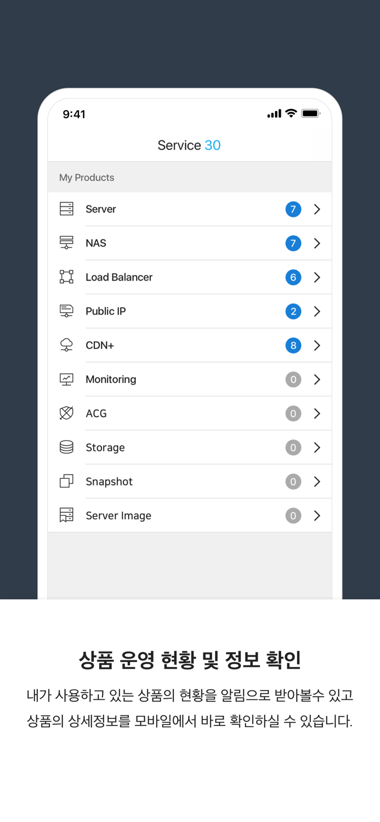380x822 pixels.
Task: Tap the Storage database icon
Action: point(66,447)
